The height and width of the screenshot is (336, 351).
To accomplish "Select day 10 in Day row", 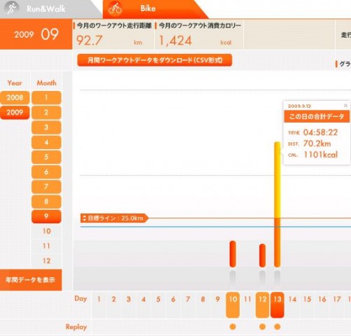I will point(233,304).
